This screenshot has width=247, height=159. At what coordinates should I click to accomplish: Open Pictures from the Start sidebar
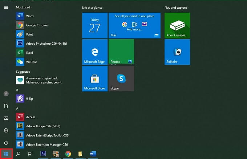tap(6, 118)
